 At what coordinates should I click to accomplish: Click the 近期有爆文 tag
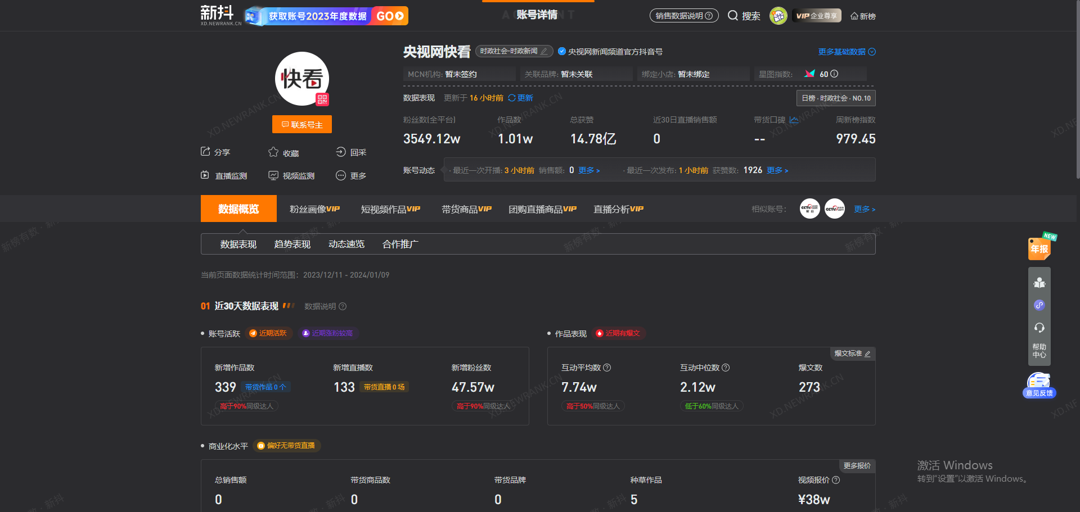click(618, 333)
